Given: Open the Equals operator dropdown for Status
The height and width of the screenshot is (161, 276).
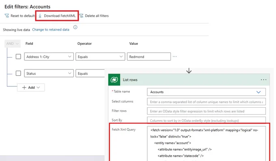Looking at the screenshot, I should click(90, 73).
